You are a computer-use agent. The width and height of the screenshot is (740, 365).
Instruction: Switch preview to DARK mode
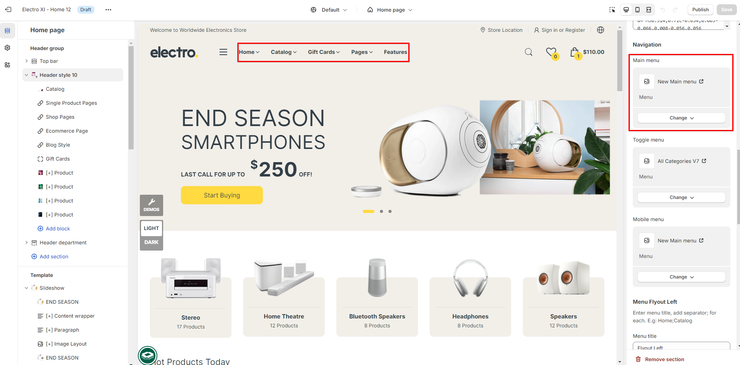151,242
